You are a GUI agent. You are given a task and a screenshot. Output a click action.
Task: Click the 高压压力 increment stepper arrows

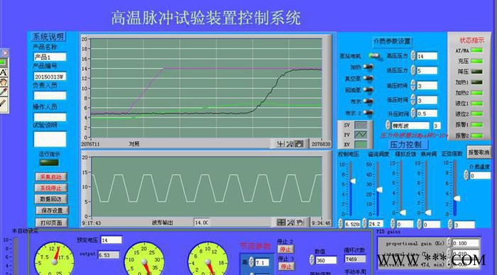click(x=413, y=56)
